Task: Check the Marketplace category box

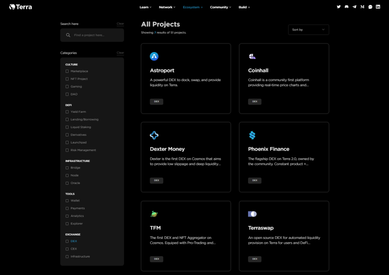Action: (67, 71)
